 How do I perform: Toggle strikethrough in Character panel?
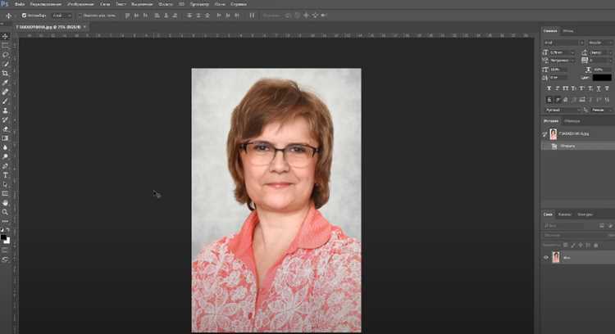[x=607, y=89]
